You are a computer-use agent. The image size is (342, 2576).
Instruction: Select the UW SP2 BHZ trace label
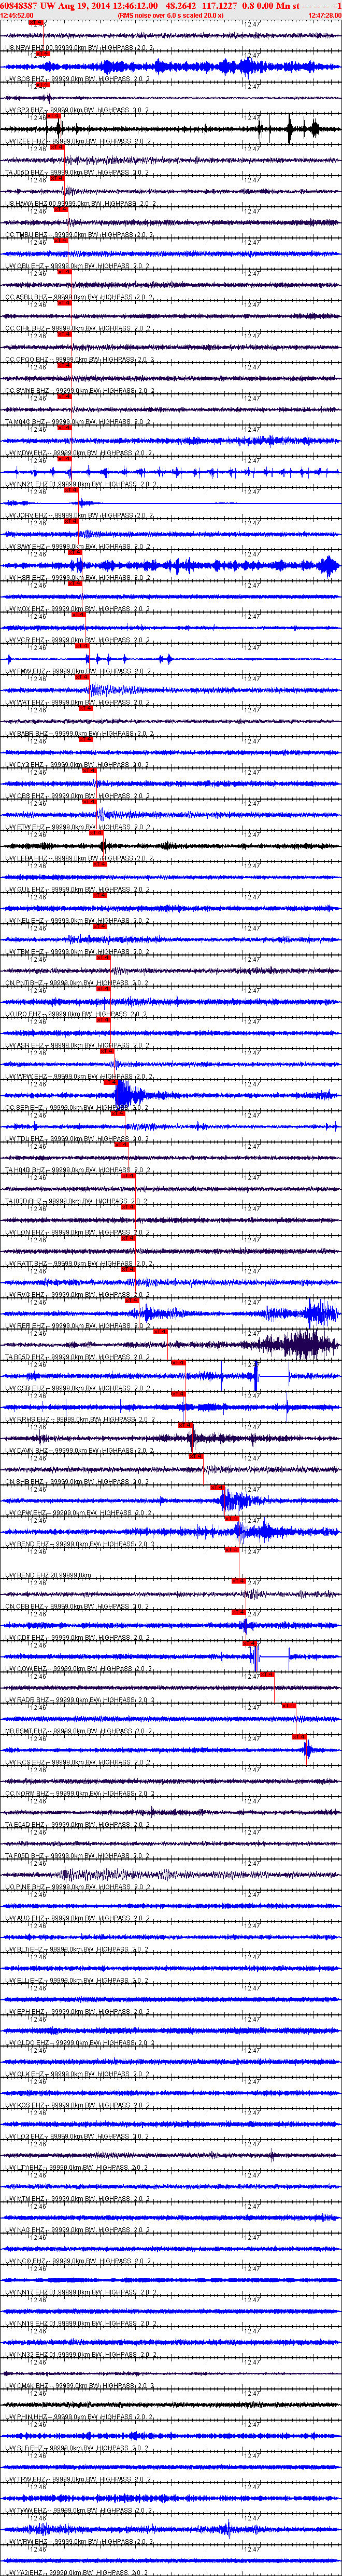click(x=78, y=110)
